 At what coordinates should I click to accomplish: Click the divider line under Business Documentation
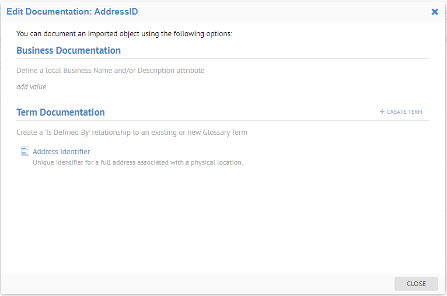[x=222, y=58]
